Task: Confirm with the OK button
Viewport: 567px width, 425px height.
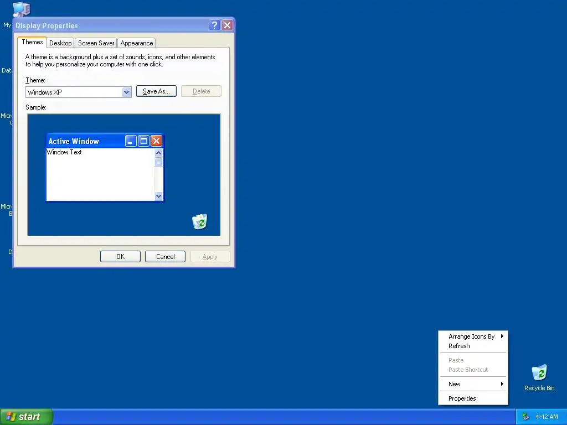Action: coord(120,257)
